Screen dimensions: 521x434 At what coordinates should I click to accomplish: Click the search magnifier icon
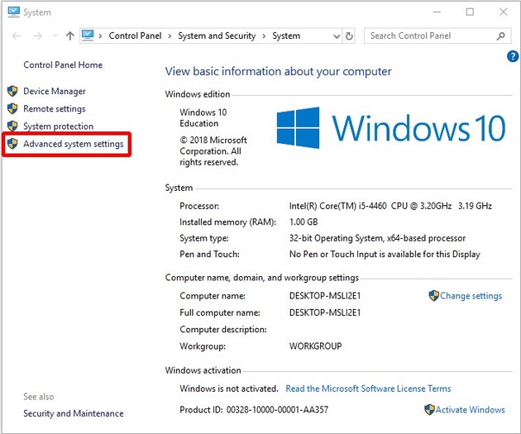501,36
